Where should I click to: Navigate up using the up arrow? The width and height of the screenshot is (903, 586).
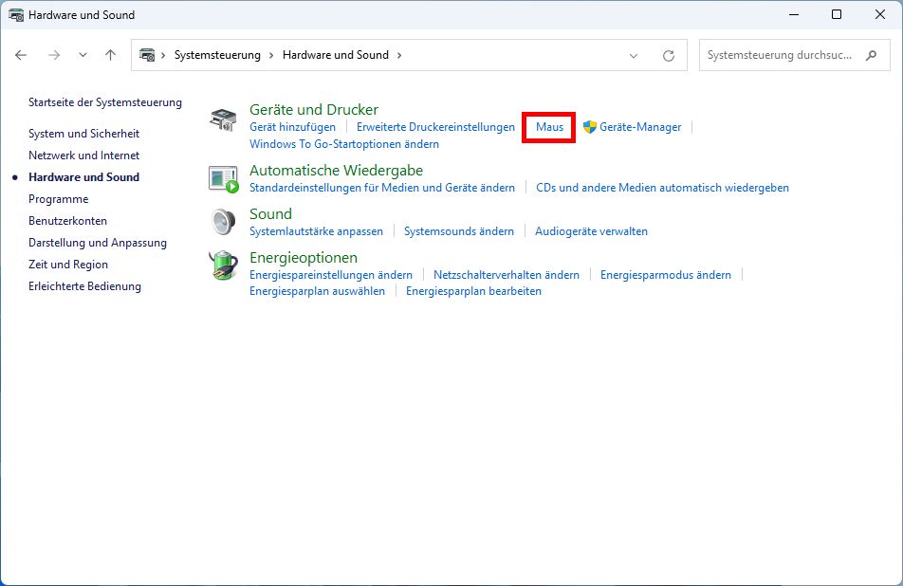click(109, 54)
